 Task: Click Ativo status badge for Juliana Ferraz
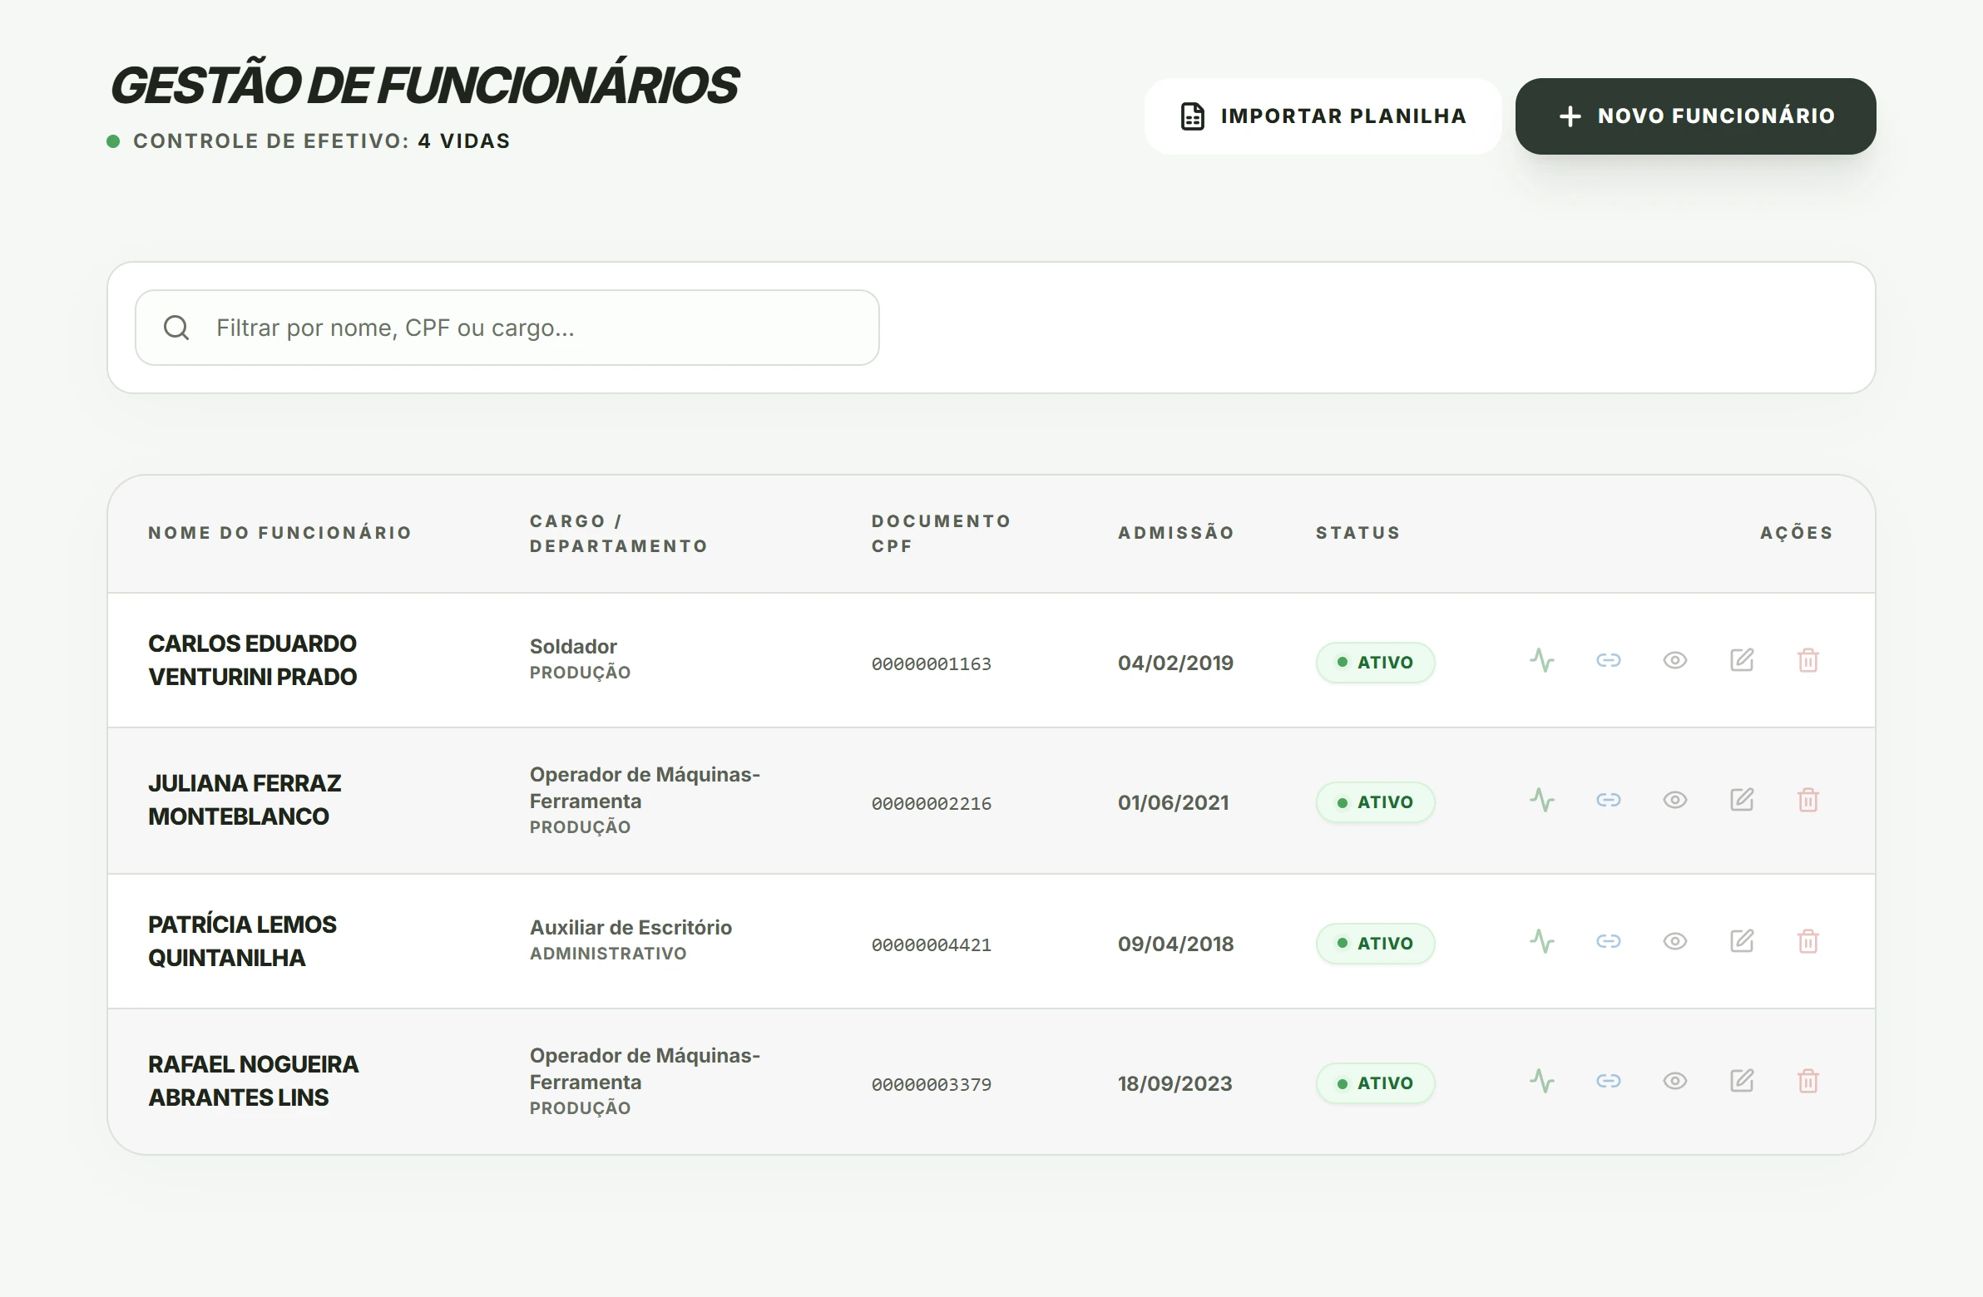click(x=1376, y=802)
